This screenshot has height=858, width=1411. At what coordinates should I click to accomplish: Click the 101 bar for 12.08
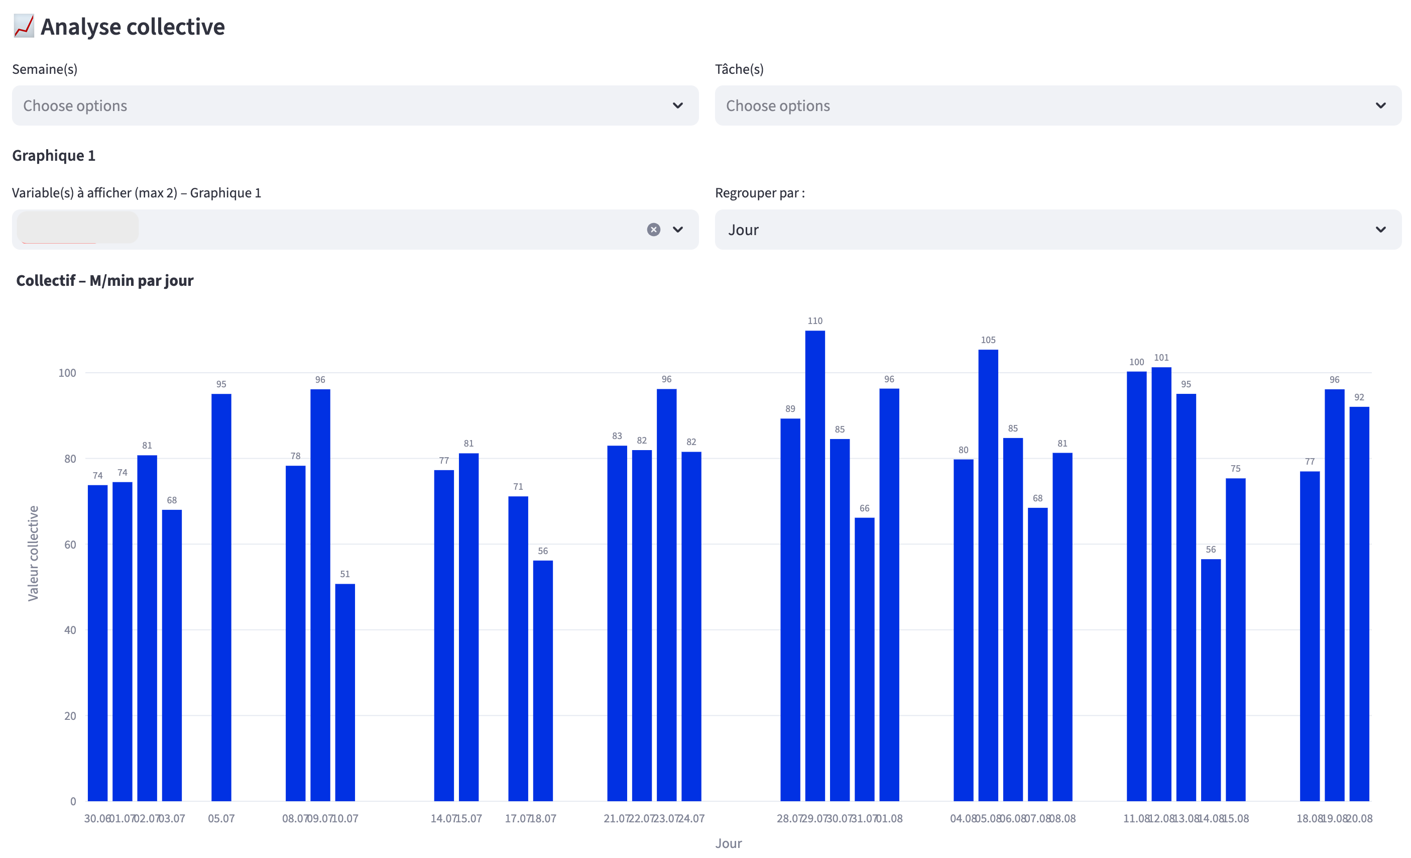pos(1161,584)
